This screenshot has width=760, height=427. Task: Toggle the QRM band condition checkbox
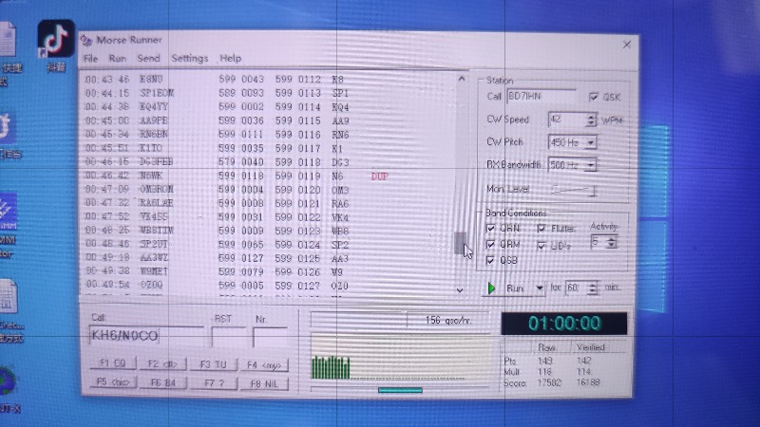pos(490,244)
